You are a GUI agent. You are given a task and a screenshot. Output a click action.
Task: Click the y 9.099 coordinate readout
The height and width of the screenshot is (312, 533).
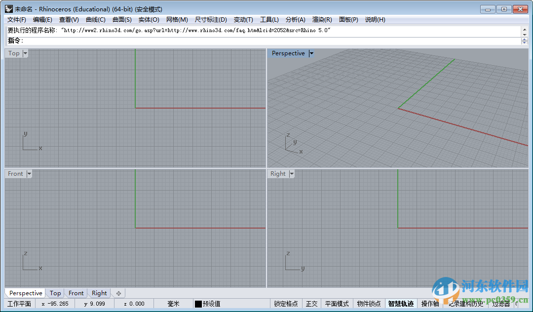94,304
